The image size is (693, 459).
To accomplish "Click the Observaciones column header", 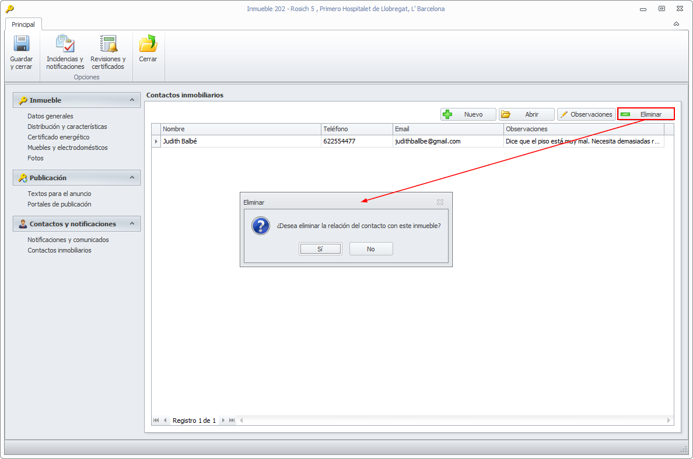I will [x=584, y=129].
